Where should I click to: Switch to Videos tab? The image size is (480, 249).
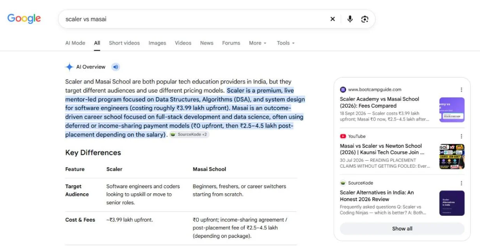click(183, 43)
